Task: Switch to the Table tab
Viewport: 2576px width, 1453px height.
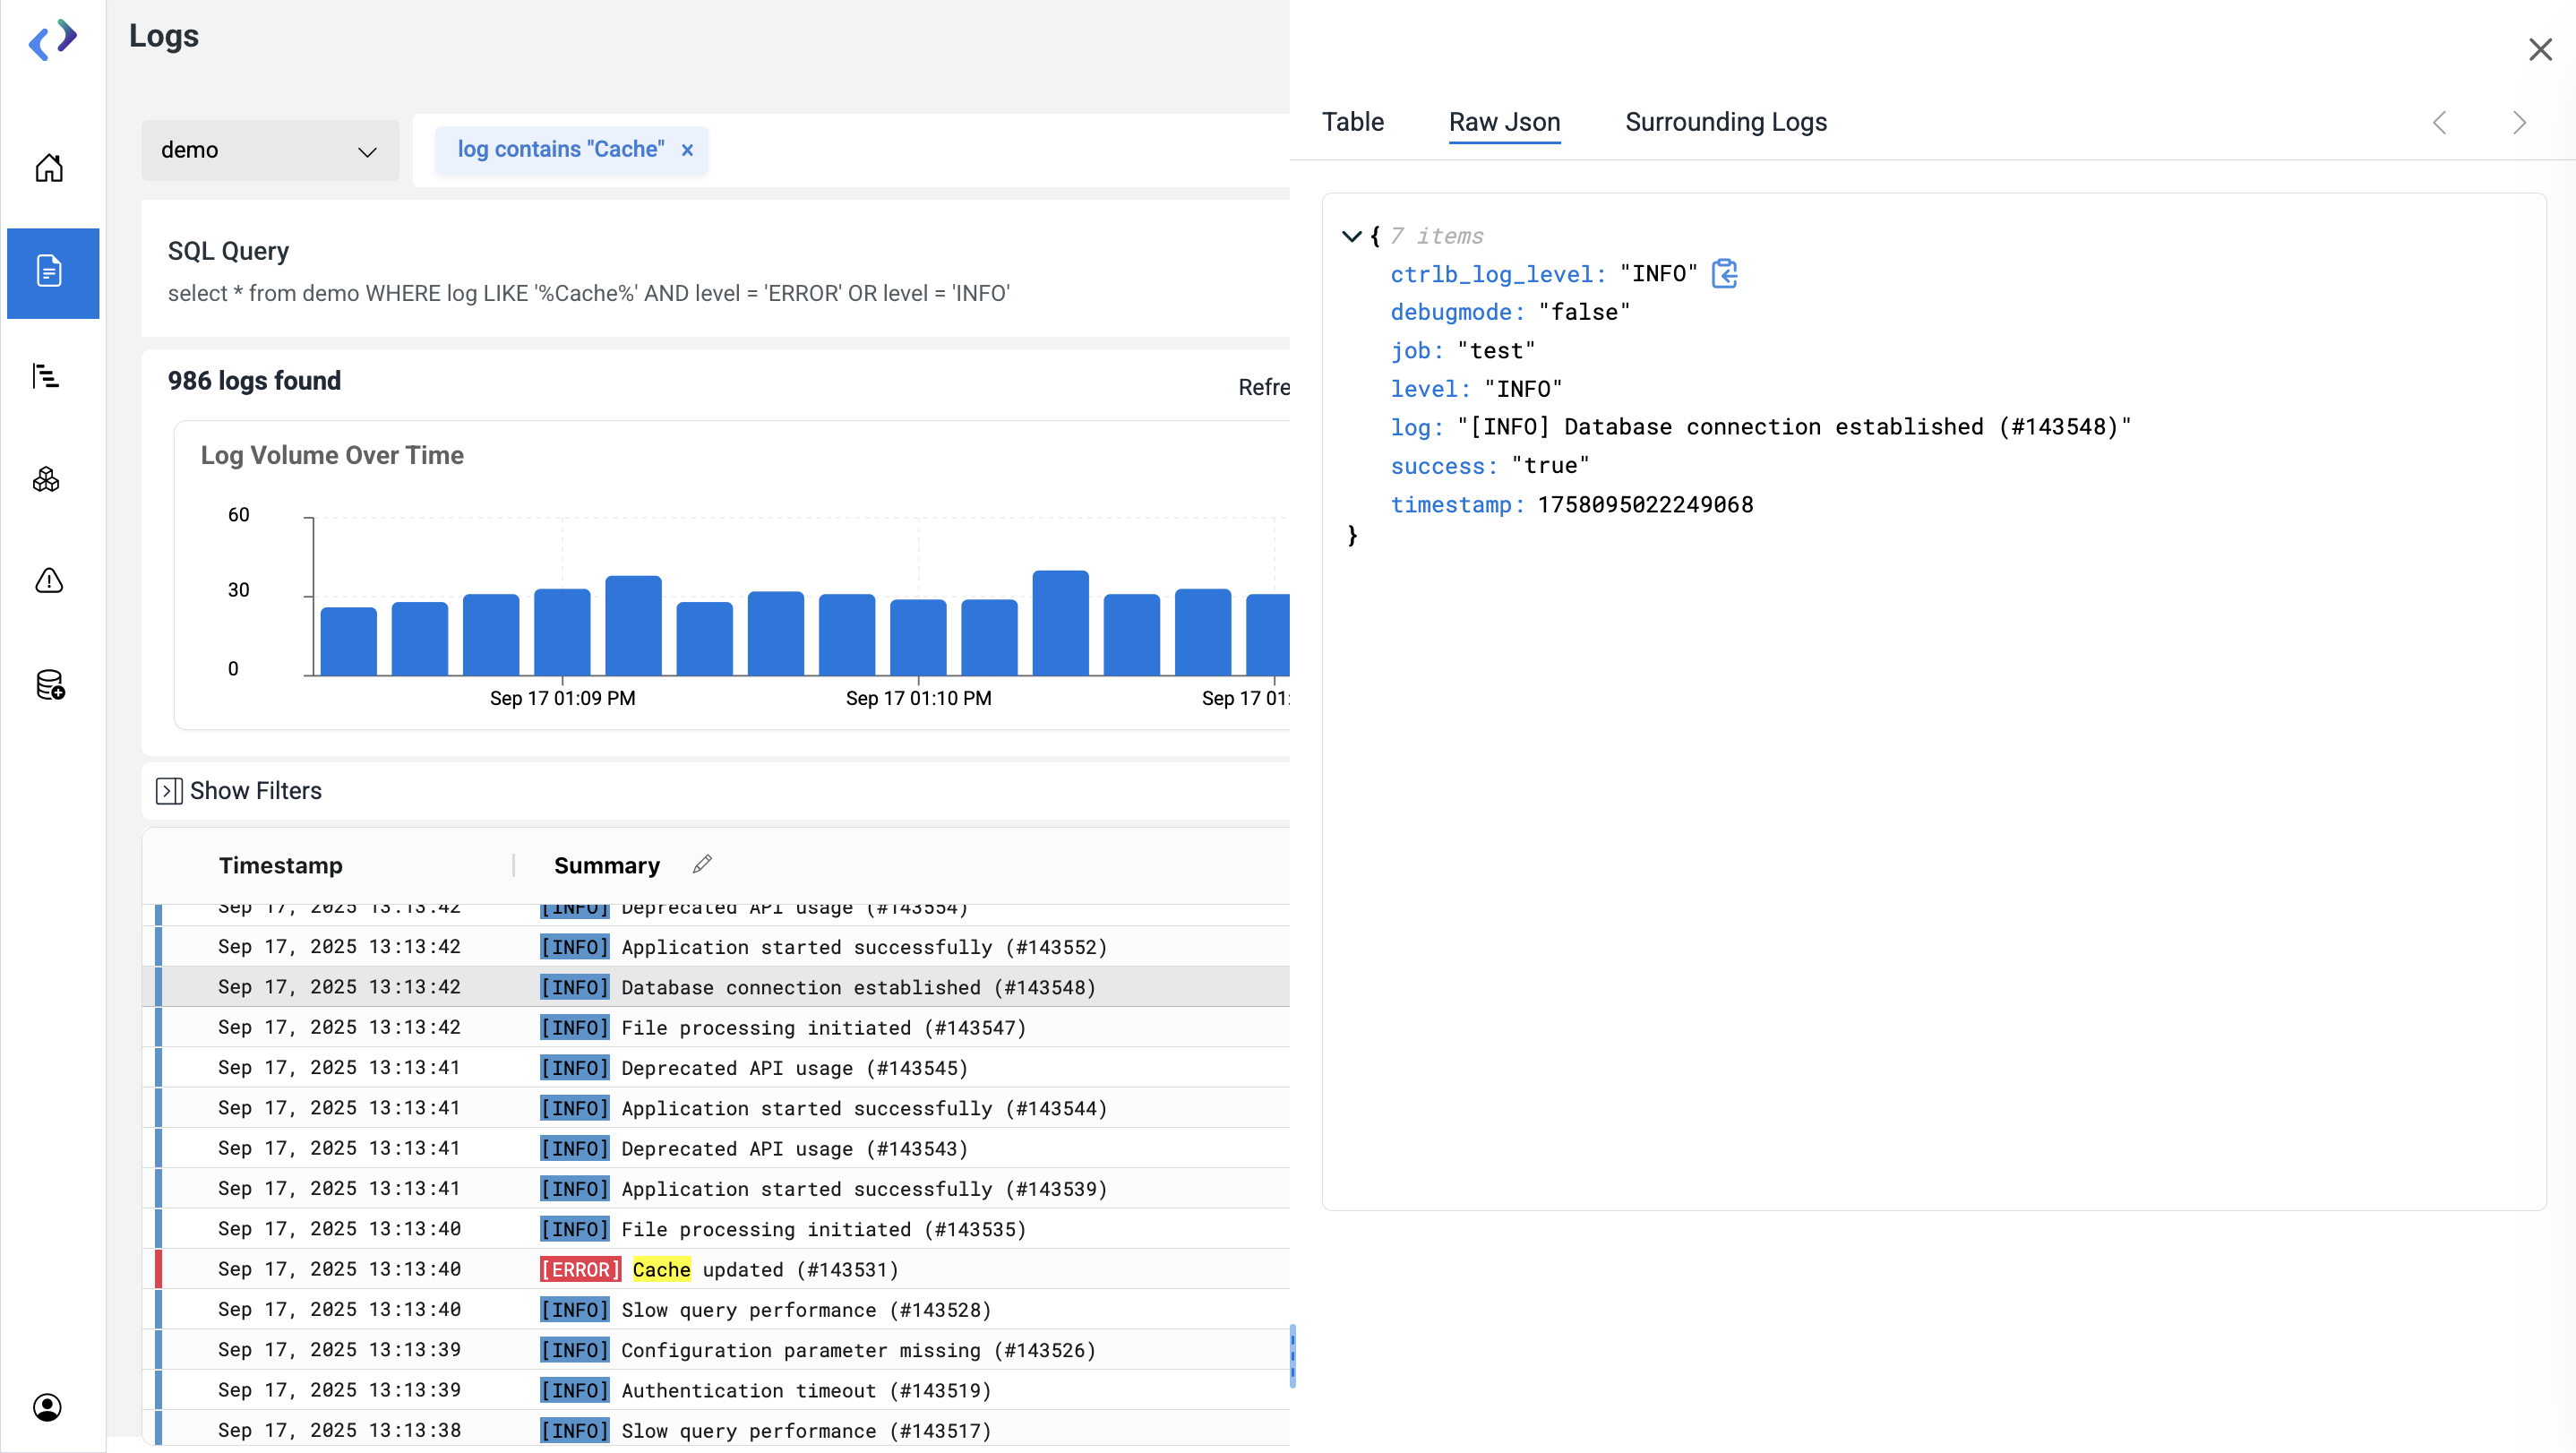Action: pyautogui.click(x=1352, y=122)
